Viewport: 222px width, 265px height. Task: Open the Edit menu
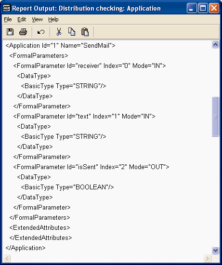[22, 19]
